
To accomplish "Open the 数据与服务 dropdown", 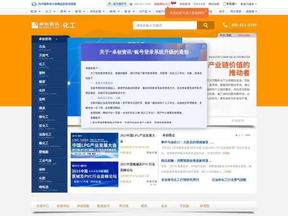I will click(249, 4).
